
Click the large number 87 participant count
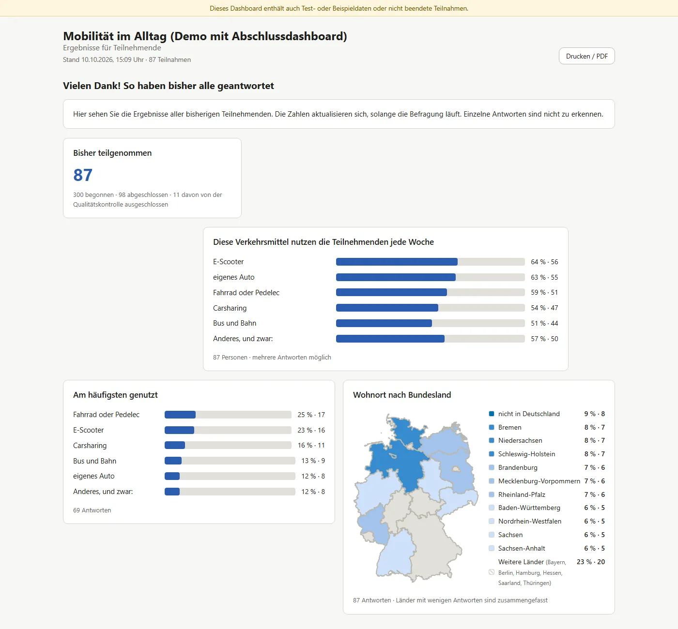pos(83,175)
